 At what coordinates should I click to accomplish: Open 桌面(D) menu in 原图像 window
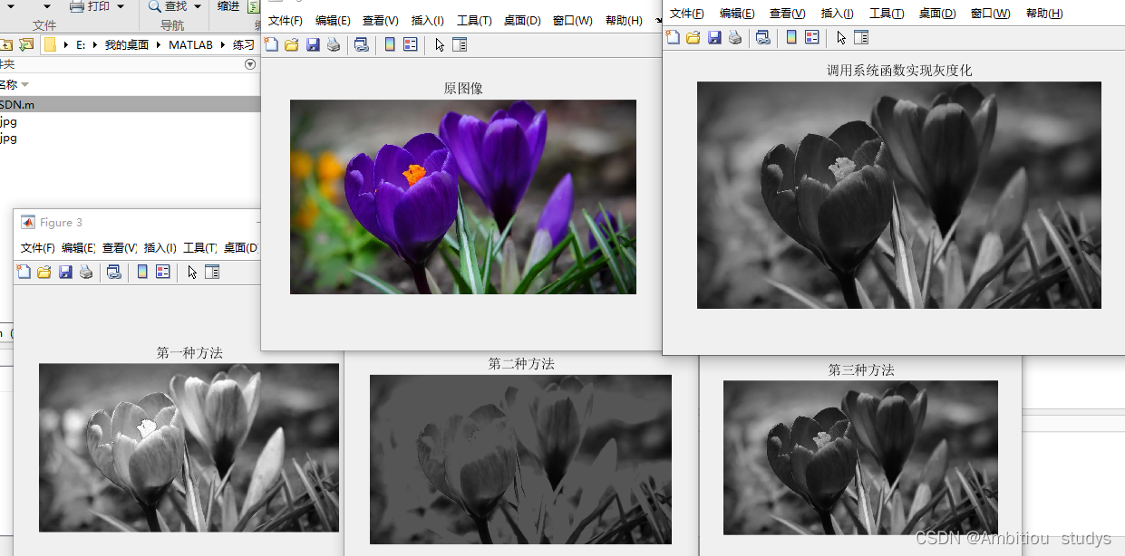[x=522, y=21]
